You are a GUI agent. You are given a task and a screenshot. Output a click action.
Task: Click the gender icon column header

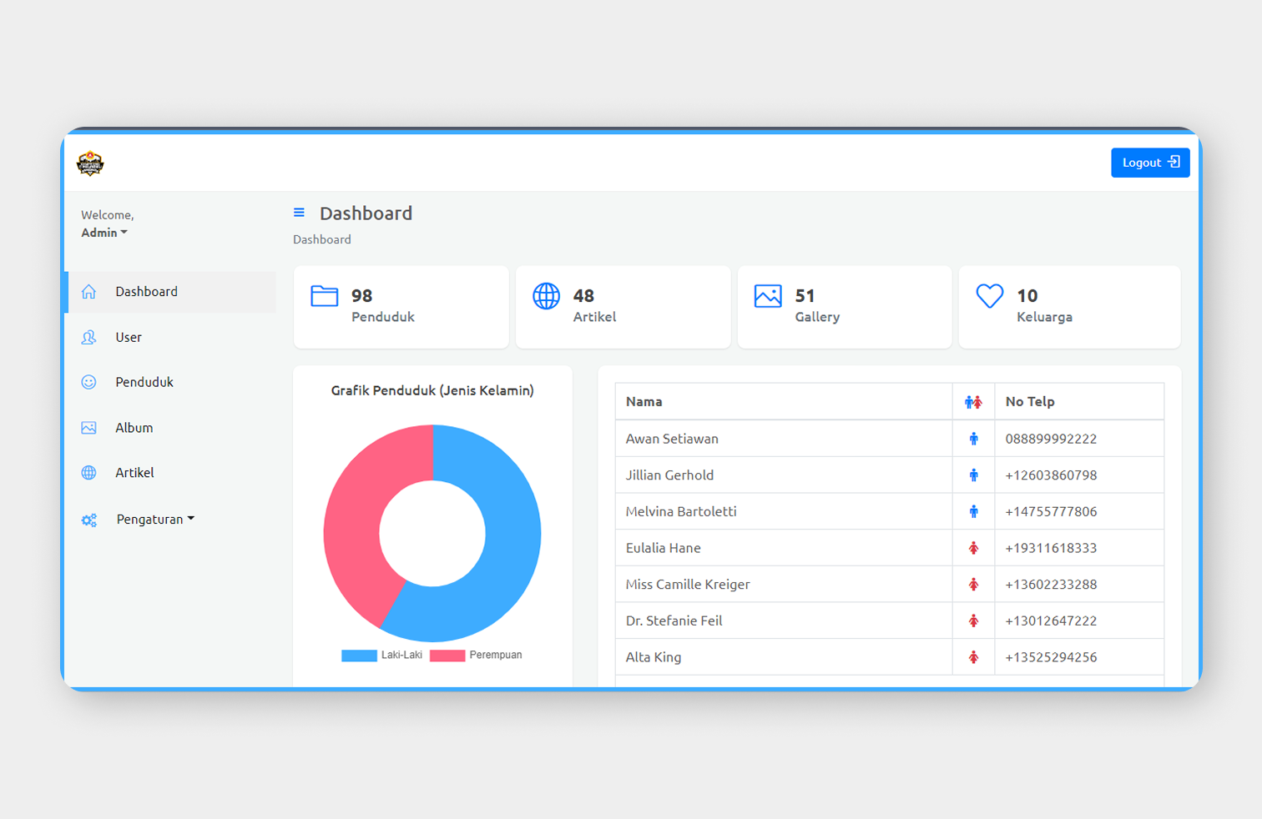(x=973, y=402)
